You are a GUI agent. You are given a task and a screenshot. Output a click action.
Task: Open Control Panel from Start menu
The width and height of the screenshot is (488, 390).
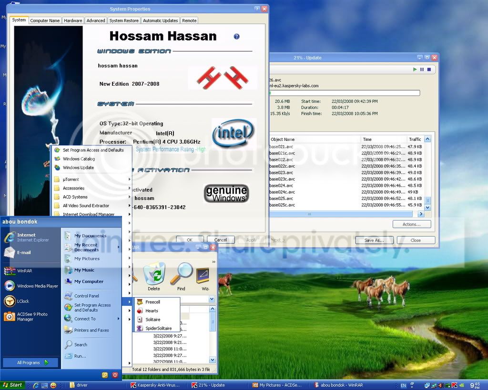pyautogui.click(x=87, y=296)
